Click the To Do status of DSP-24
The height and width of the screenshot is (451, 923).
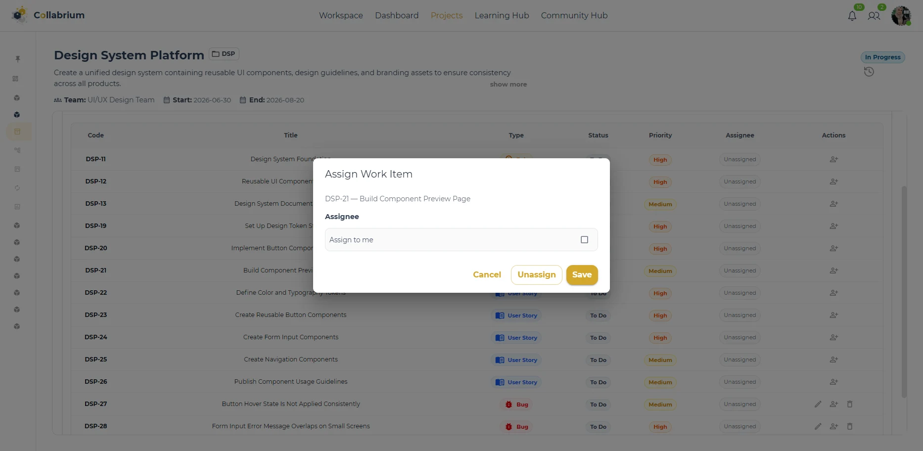pyautogui.click(x=598, y=338)
